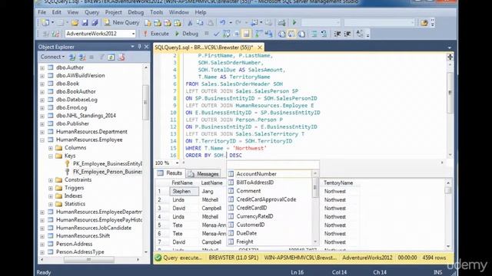Click the Database Engine Query icon
The image size is (492, 276).
click(148, 22)
